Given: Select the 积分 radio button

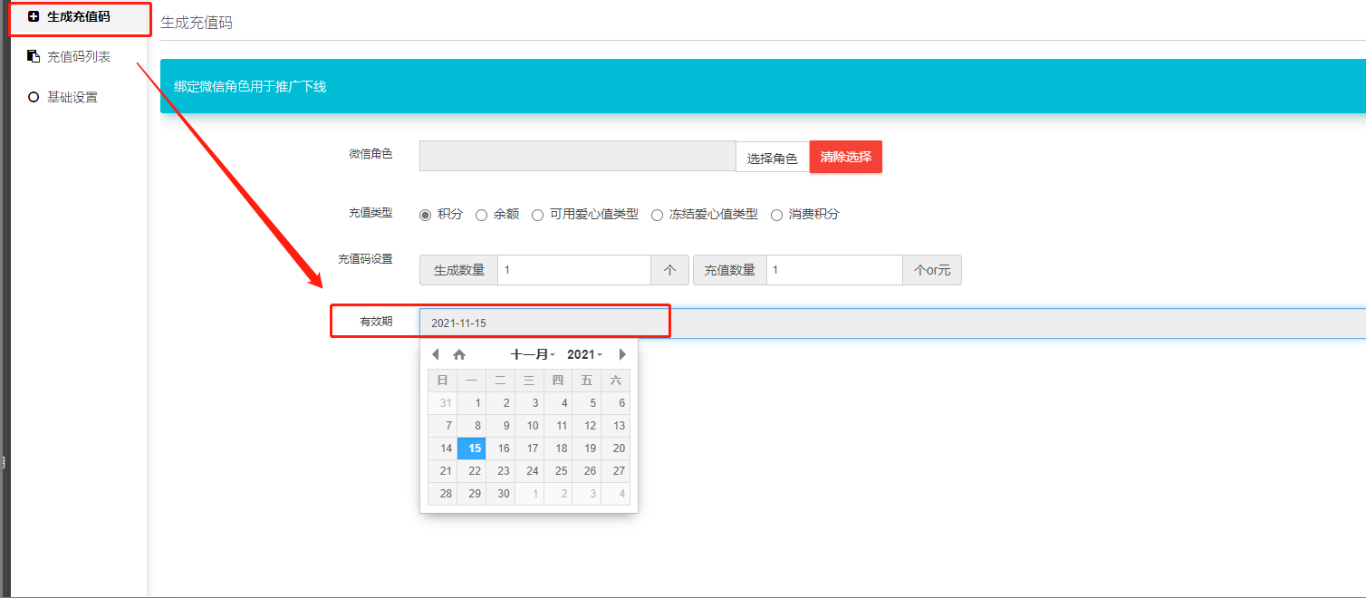Looking at the screenshot, I should click(x=426, y=215).
